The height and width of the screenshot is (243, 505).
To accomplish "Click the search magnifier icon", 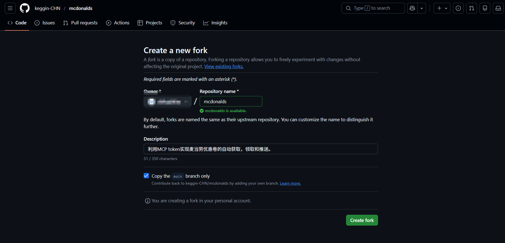I will (349, 8).
